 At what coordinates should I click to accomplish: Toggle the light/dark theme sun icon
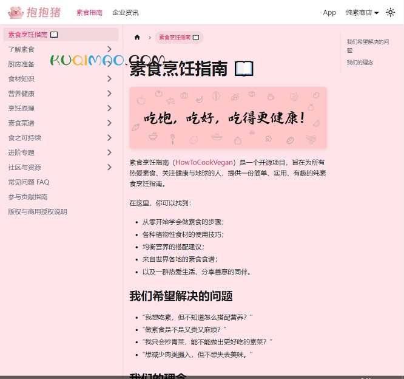(390, 12)
